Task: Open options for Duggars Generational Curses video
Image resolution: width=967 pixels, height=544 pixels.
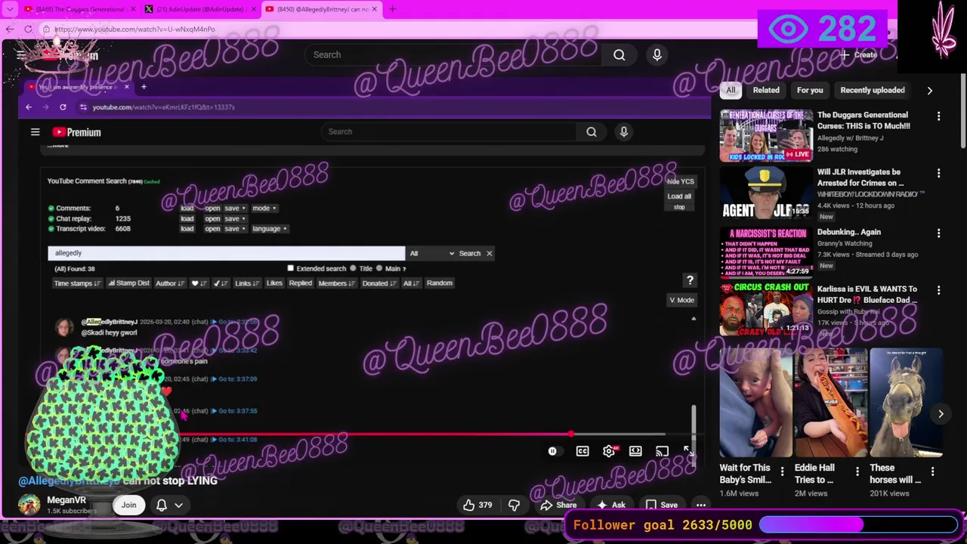Action: pyautogui.click(x=938, y=116)
